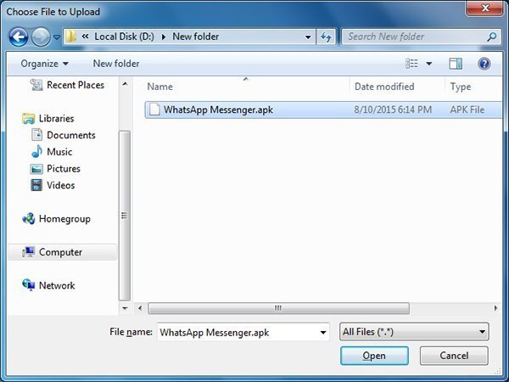Click the Libraries folder icon
The image size is (509, 382).
(28, 119)
